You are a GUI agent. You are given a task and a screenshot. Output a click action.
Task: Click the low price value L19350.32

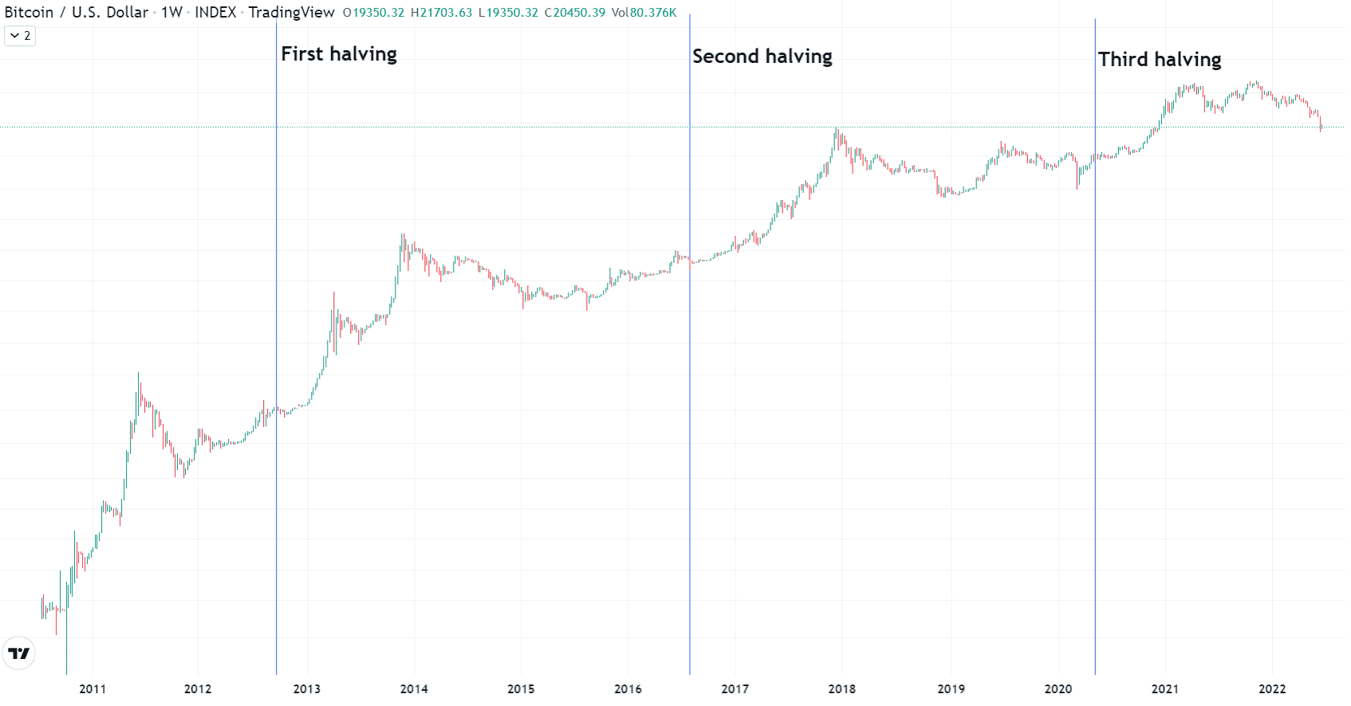point(508,13)
